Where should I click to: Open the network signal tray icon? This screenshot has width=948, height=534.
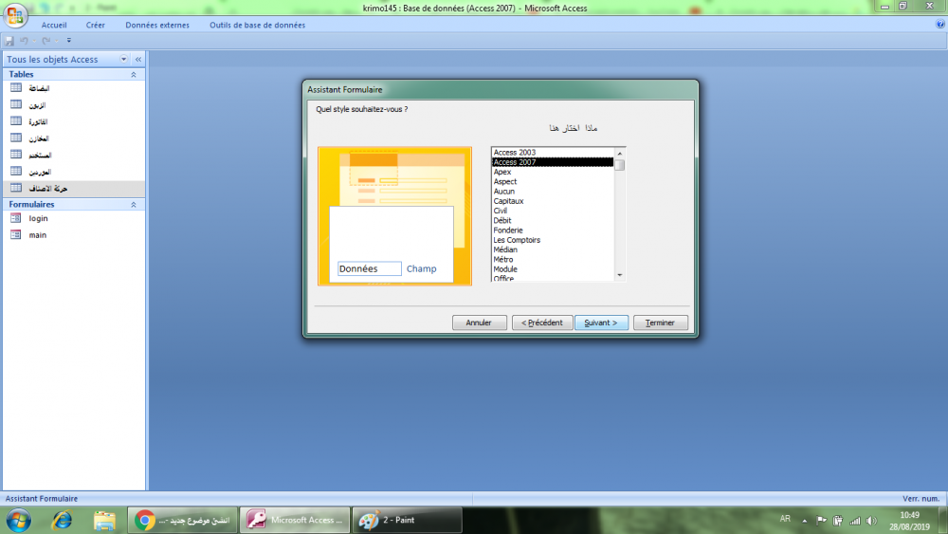pyautogui.click(x=855, y=520)
